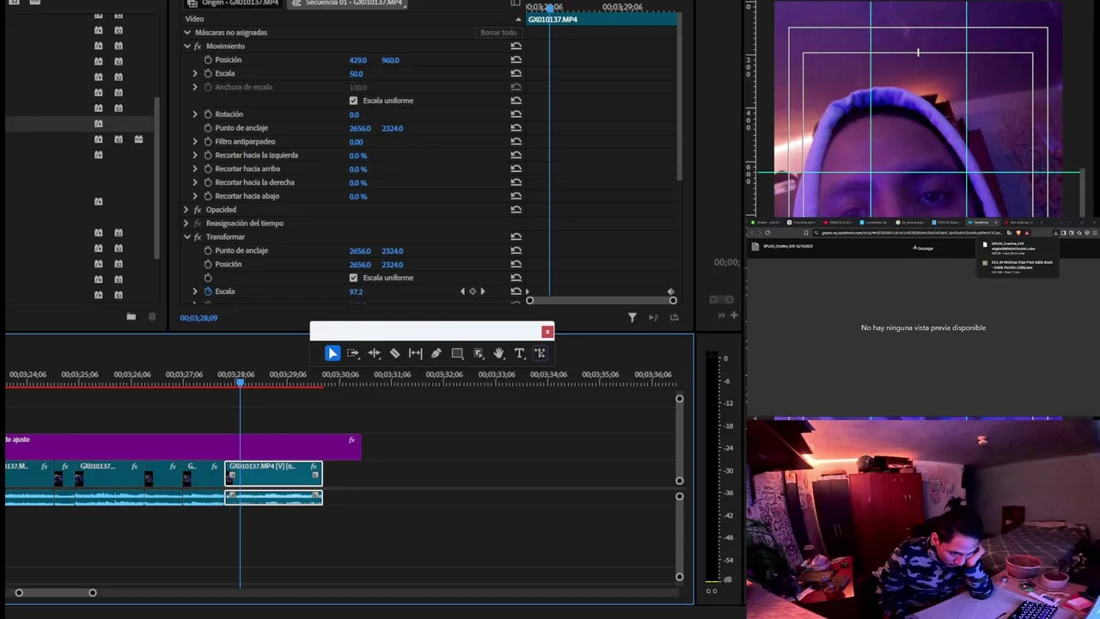Add a keyframe for Transformar Escala
Image resolution: width=1100 pixels, height=619 pixels.
point(472,291)
